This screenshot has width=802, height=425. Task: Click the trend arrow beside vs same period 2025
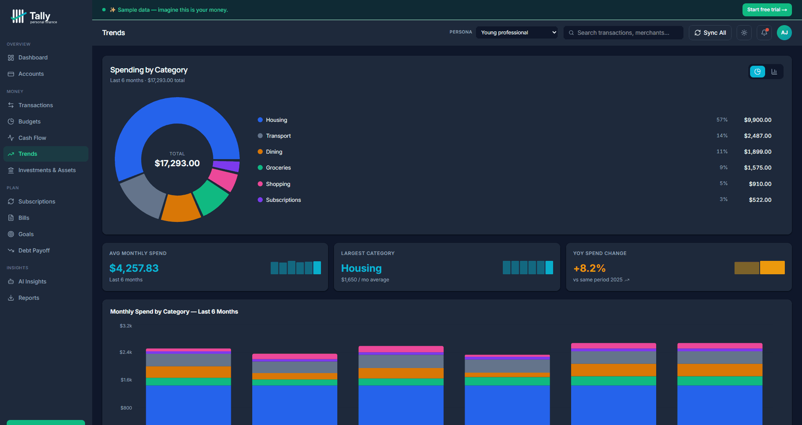click(x=627, y=280)
